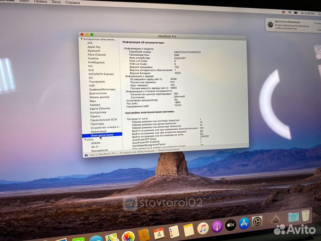Select PCI in the sidebar

click(90, 66)
